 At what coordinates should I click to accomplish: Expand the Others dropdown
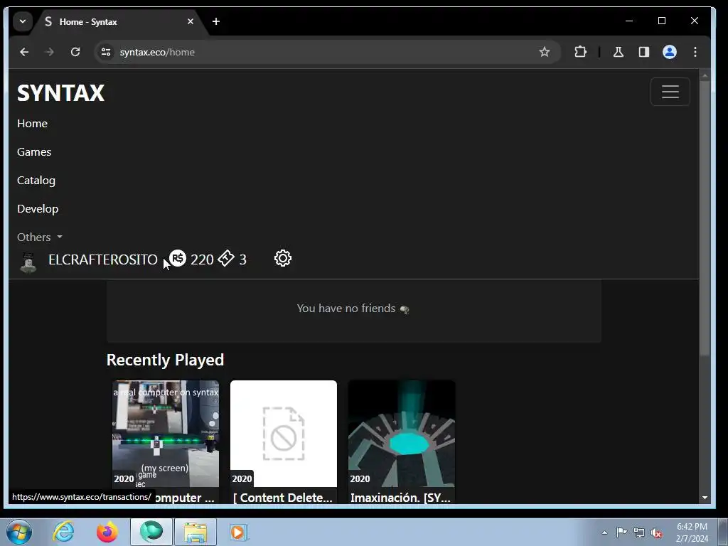(x=40, y=237)
